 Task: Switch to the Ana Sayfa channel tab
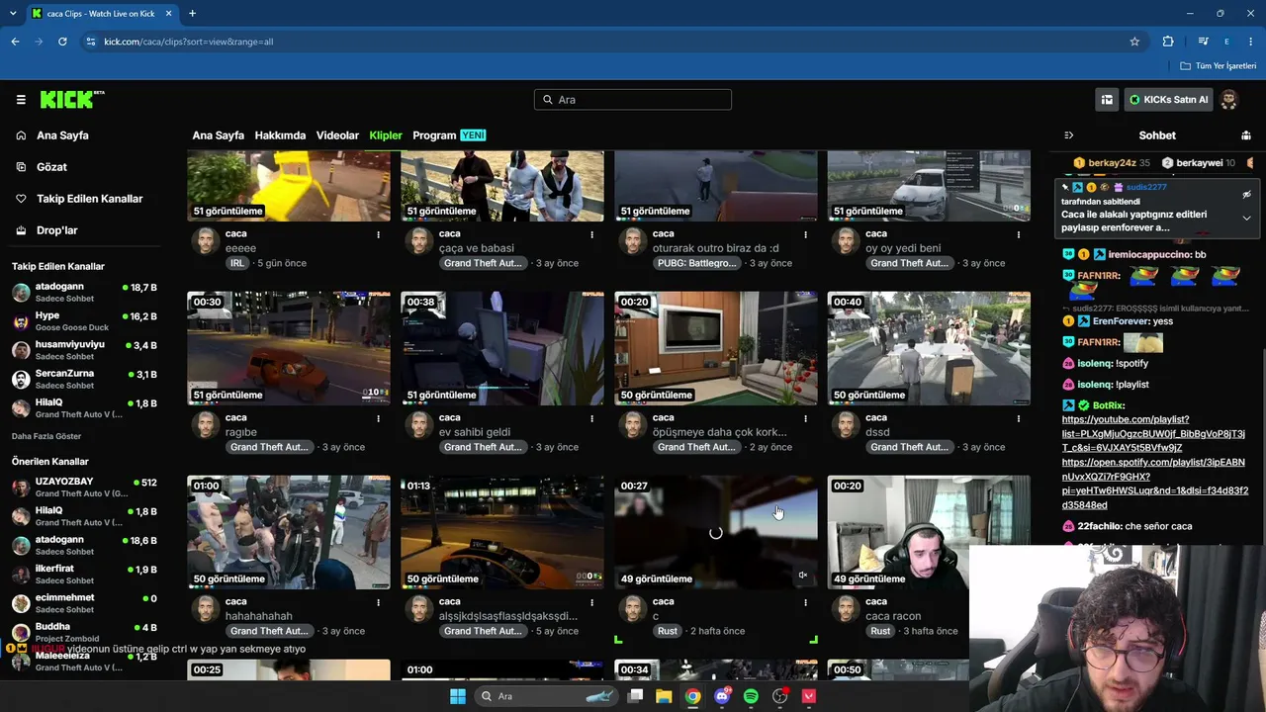(218, 135)
